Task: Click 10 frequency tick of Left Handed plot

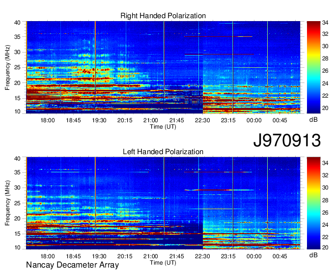Action: click(x=18, y=247)
